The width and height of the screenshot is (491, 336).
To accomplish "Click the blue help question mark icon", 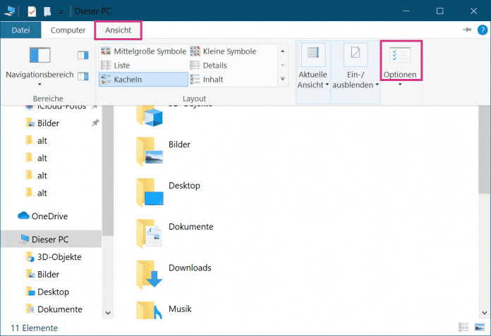I will 482,30.
